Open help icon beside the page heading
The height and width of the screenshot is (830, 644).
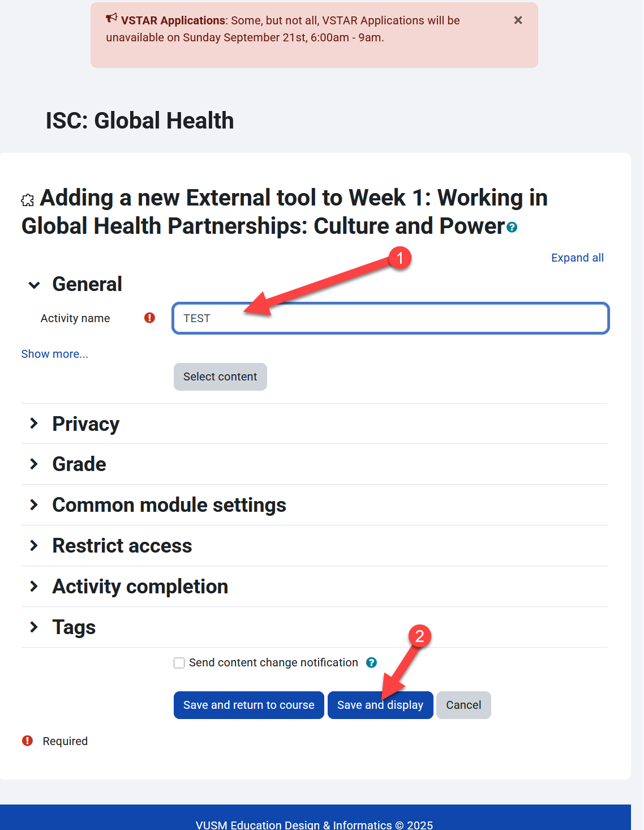coord(512,228)
